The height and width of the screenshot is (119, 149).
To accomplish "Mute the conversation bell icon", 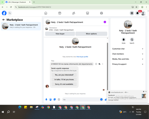I will [124, 40].
